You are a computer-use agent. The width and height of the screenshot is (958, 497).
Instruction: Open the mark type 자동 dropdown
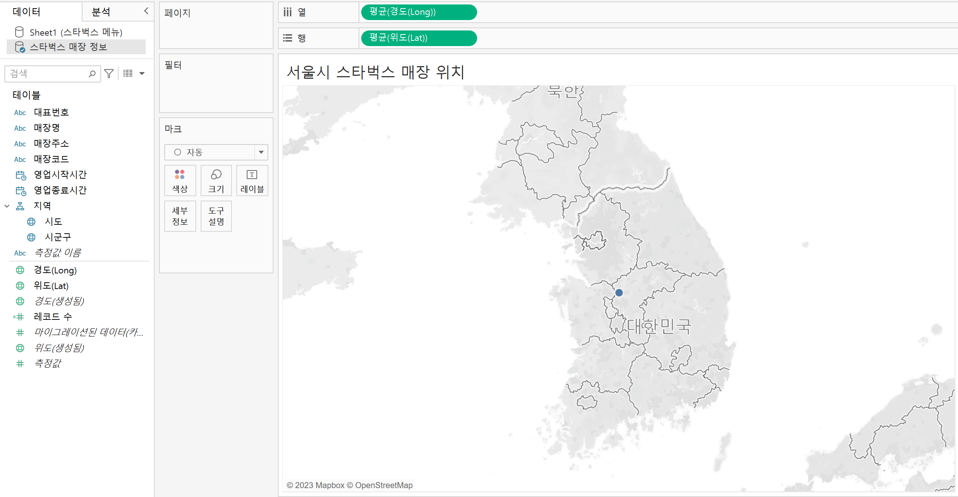[216, 152]
